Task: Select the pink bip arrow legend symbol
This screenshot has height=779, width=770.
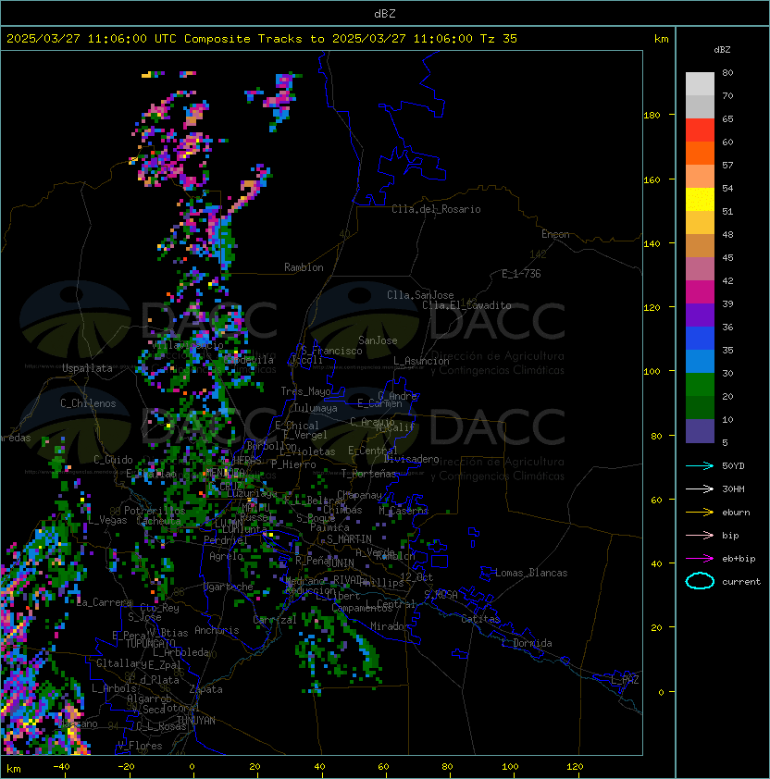Action: point(700,535)
